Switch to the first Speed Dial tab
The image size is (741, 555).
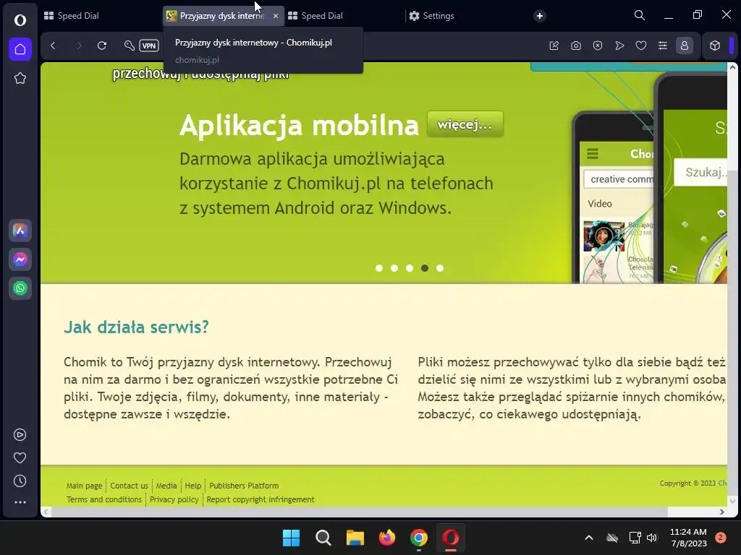(x=101, y=16)
